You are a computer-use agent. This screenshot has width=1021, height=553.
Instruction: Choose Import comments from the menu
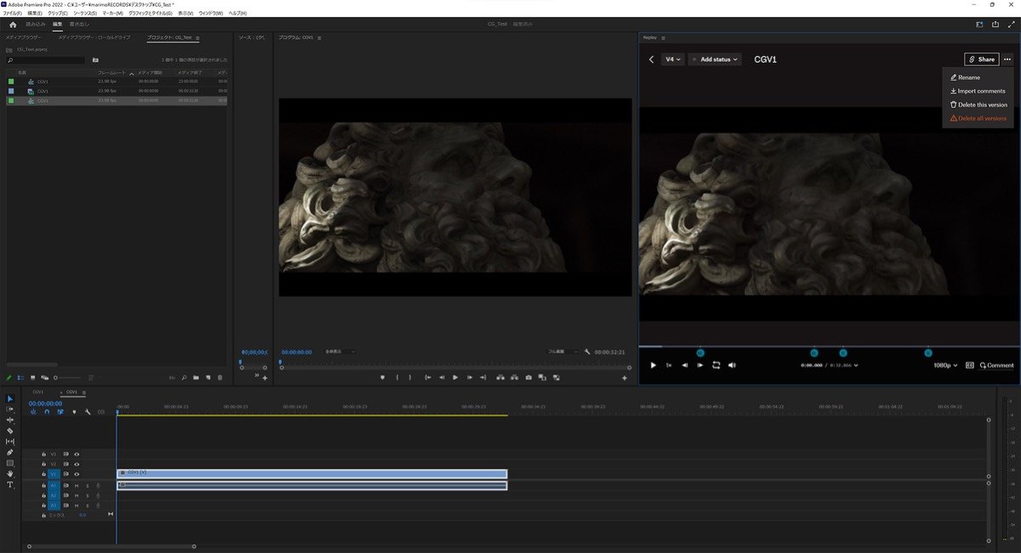(x=980, y=91)
